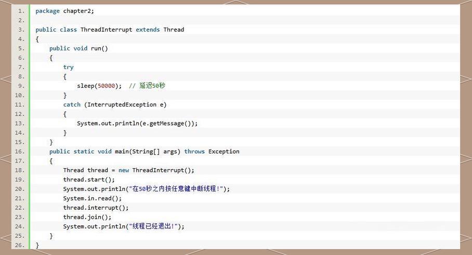Click the line "package chapter2;"
This screenshot has width=472, height=255.
coord(65,11)
